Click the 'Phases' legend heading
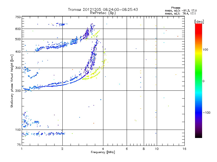Screen dimensions: 217x162 click(175, 8)
